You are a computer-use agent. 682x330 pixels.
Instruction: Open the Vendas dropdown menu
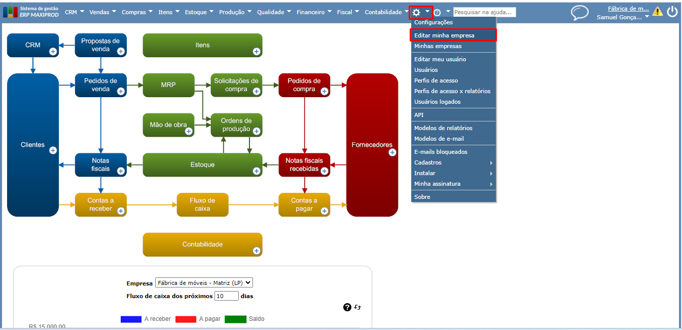coord(103,12)
